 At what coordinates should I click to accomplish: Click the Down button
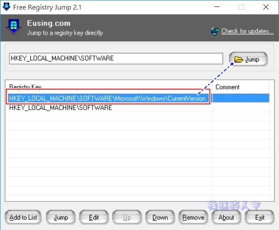[160, 217]
